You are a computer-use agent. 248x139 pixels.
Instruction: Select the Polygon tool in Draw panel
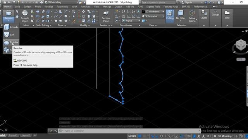click(x=56, y=20)
